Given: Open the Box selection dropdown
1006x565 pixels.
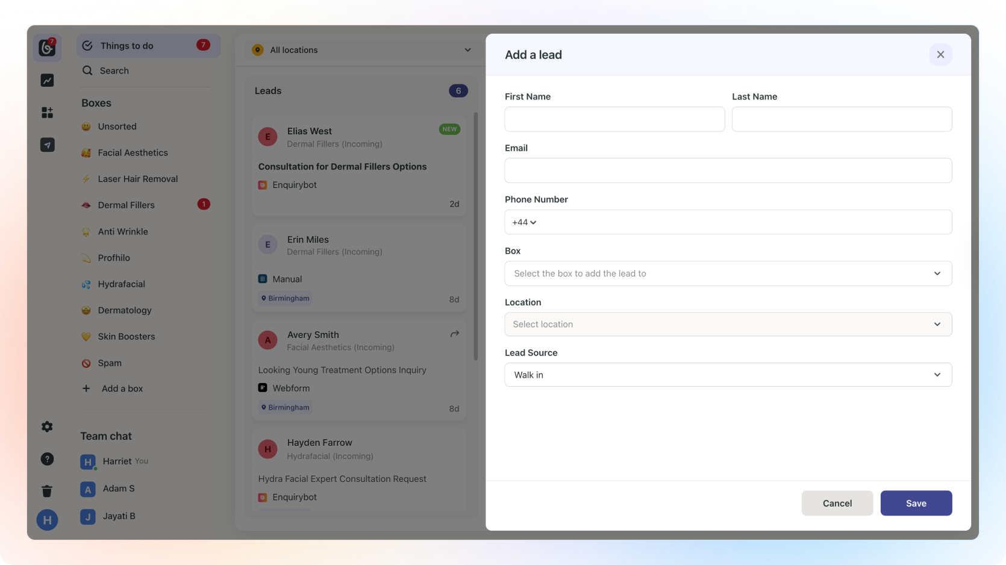Looking at the screenshot, I should click(x=728, y=273).
